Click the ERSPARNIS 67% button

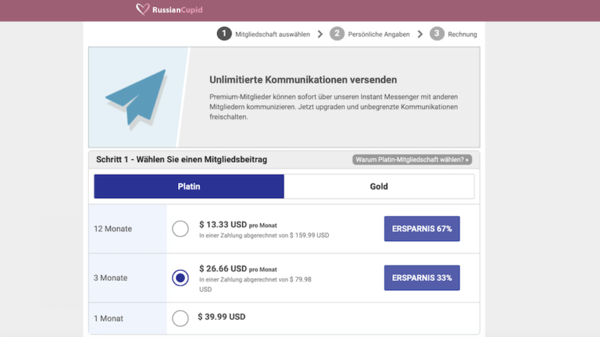[x=422, y=229]
